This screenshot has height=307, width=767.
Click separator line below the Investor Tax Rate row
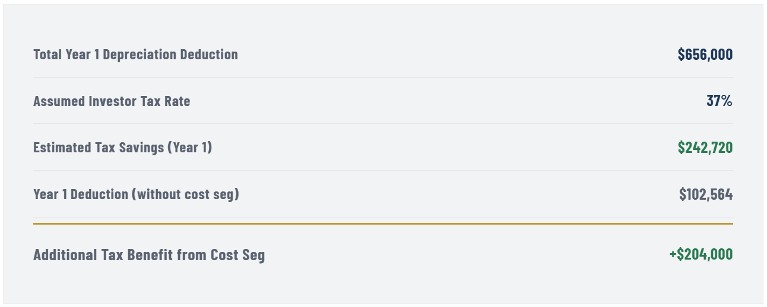tap(383, 123)
